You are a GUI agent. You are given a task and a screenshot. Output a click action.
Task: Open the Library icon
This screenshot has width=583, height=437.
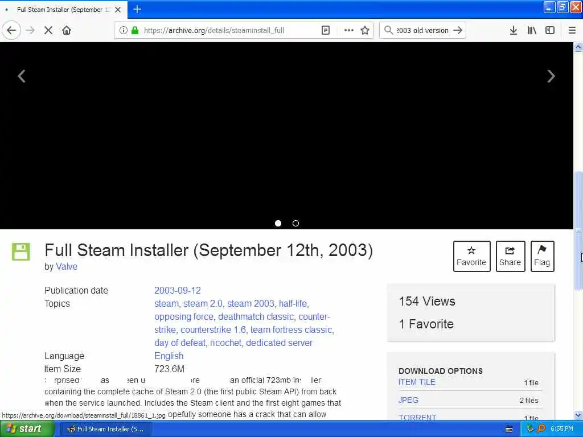click(532, 30)
